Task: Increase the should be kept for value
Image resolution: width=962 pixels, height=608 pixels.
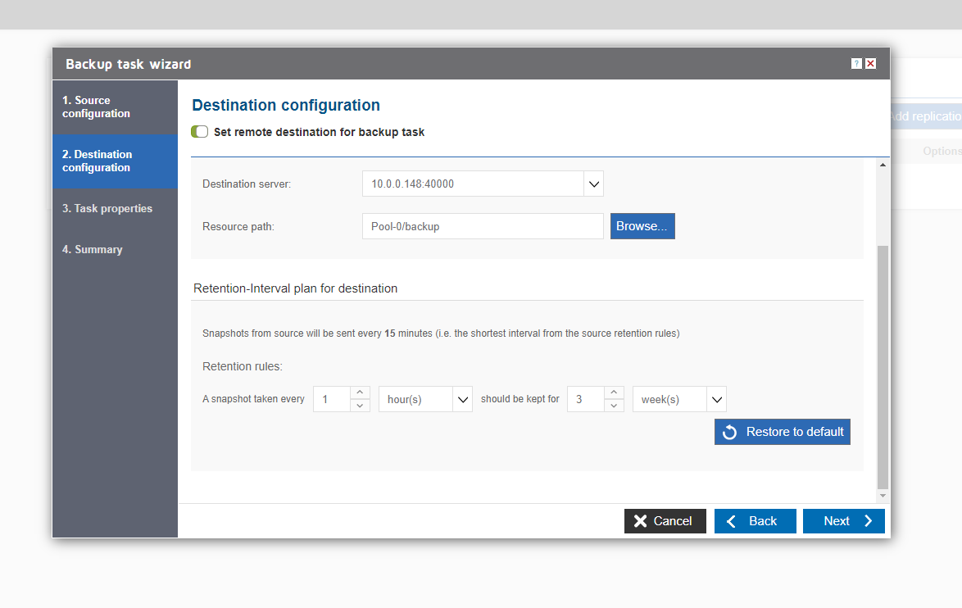Action: (614, 392)
